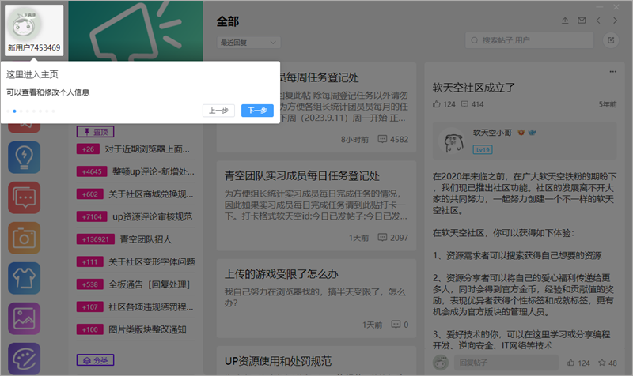Open pinned post 关于社区变形字体问题
Screen dimensions: 633x376
pyautogui.click(x=151, y=262)
